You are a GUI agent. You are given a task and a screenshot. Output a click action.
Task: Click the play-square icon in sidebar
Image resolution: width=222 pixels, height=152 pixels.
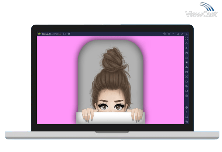(187, 53)
